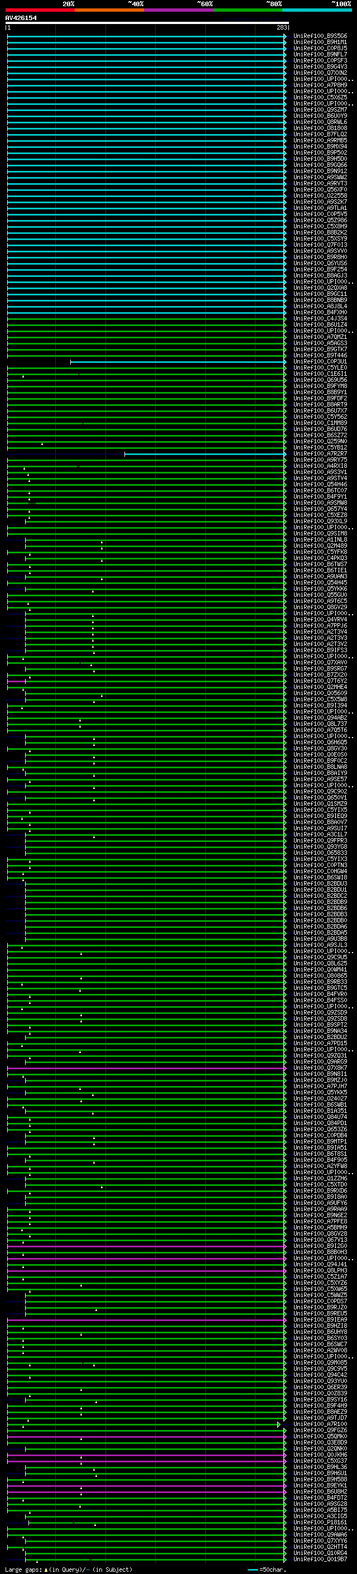Click the UniRef100_Q9AWA6 label

[320, 1534]
